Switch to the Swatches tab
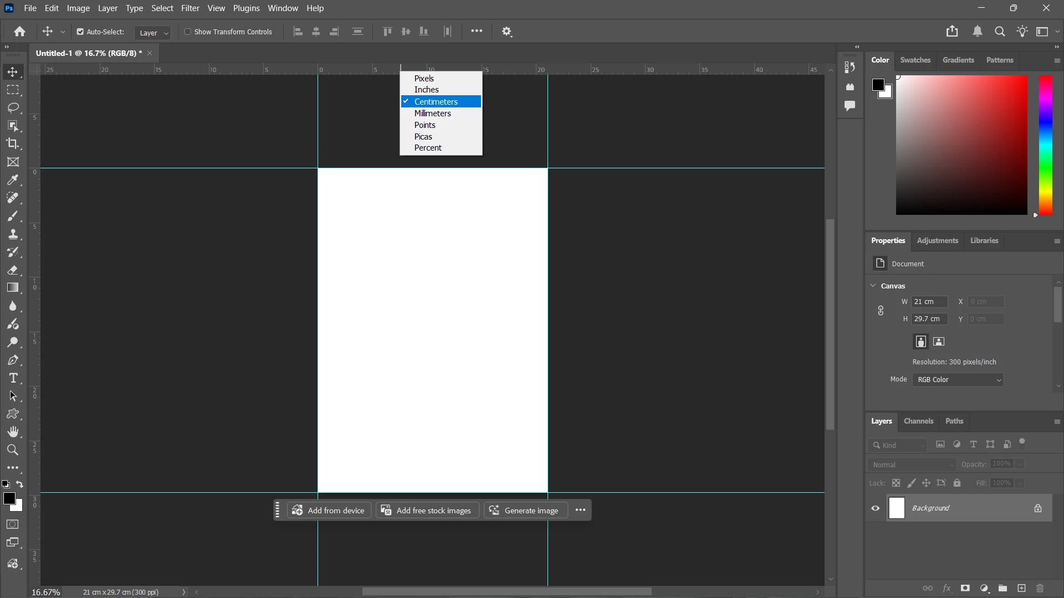Viewport: 1064px width, 598px height. [x=915, y=60]
